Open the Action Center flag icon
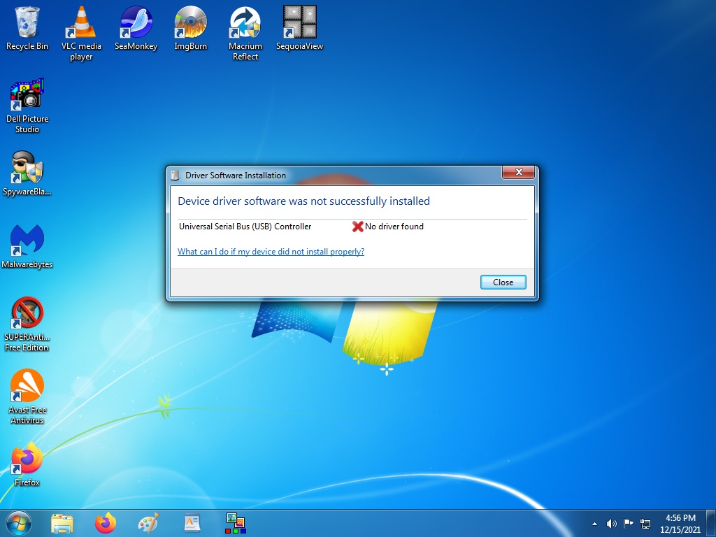This screenshot has height=537, width=716. pyautogui.click(x=629, y=523)
